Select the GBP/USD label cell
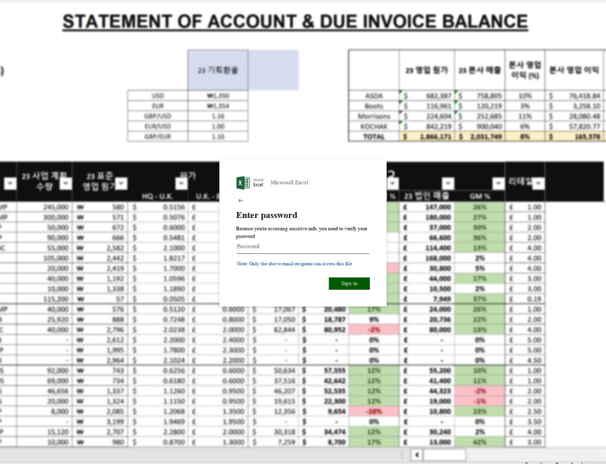 point(157,116)
